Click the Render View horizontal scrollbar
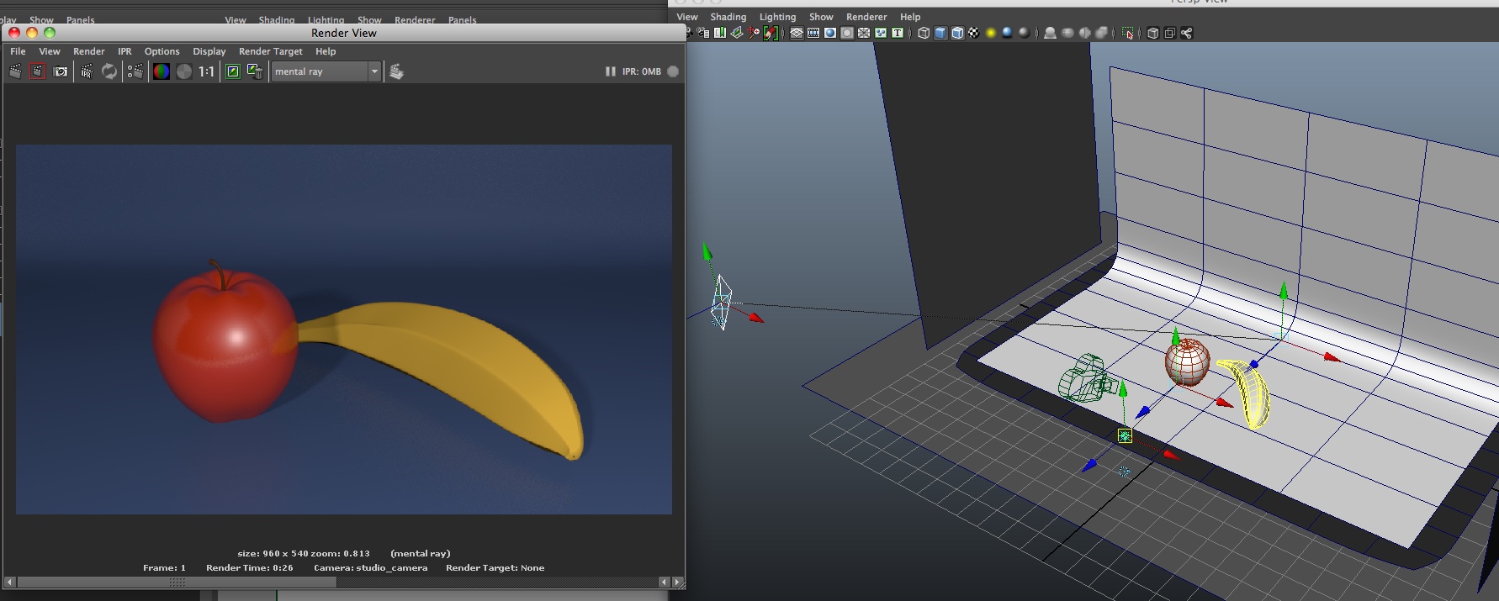 (177, 582)
